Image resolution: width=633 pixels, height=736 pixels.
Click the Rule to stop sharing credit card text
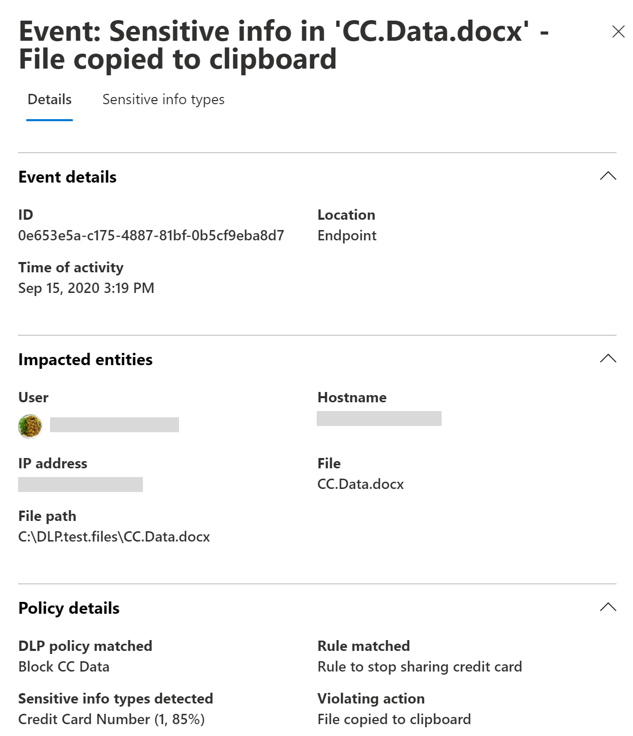coord(420,667)
